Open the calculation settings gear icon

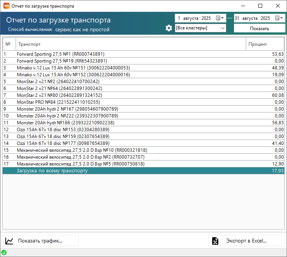click(x=169, y=28)
